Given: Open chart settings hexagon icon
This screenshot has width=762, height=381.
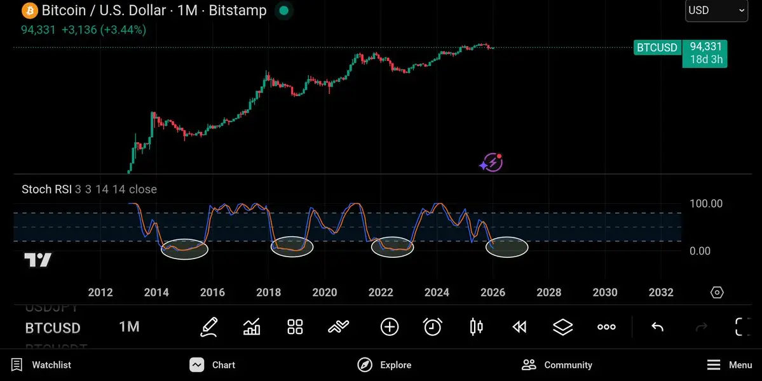Looking at the screenshot, I should 717,293.
